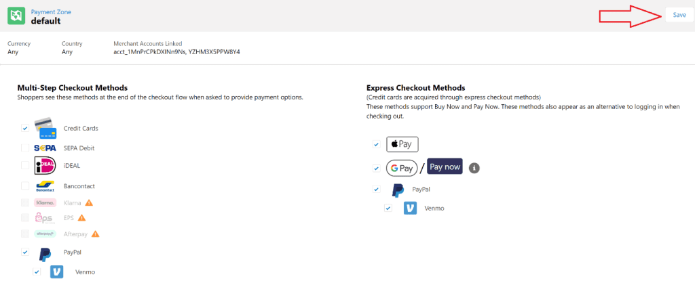This screenshot has height=285, width=695.
Task: Click the Save button
Action: click(x=679, y=15)
